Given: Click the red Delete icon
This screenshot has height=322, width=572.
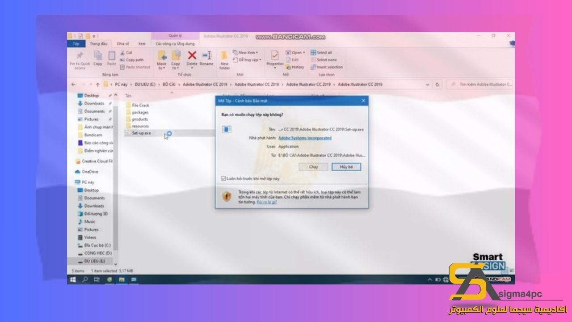Looking at the screenshot, I should coord(192,55).
